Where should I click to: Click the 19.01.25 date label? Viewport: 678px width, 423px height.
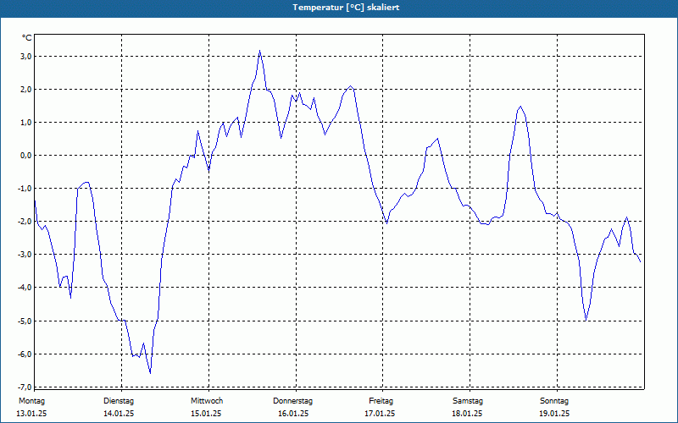(554, 414)
